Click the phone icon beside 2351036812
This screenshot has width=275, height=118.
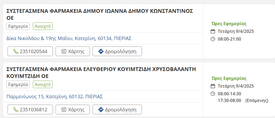[16, 109]
